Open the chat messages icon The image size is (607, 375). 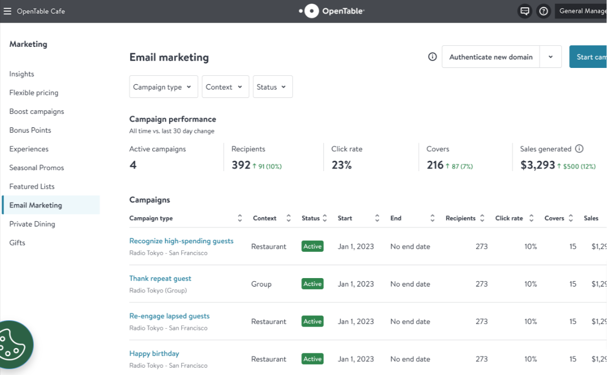click(x=524, y=11)
